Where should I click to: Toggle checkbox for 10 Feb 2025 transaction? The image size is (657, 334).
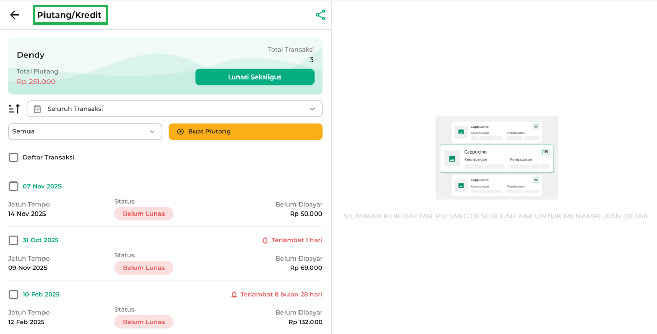[x=13, y=294]
